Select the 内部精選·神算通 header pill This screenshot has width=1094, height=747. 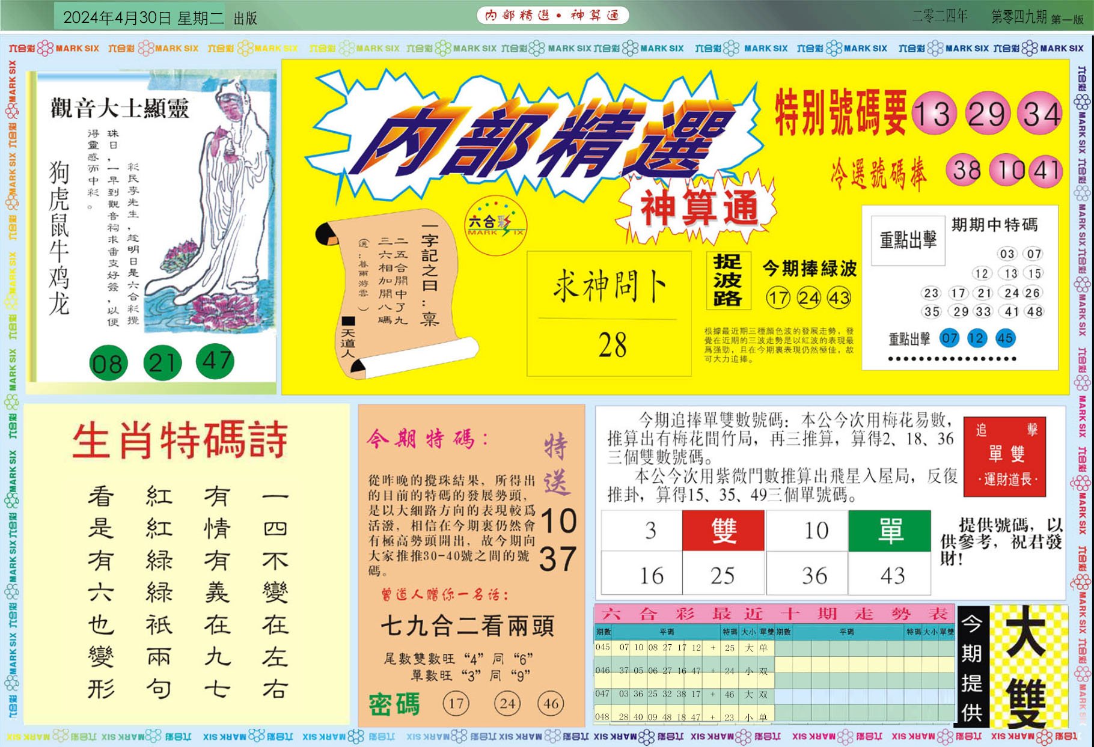[x=552, y=15]
